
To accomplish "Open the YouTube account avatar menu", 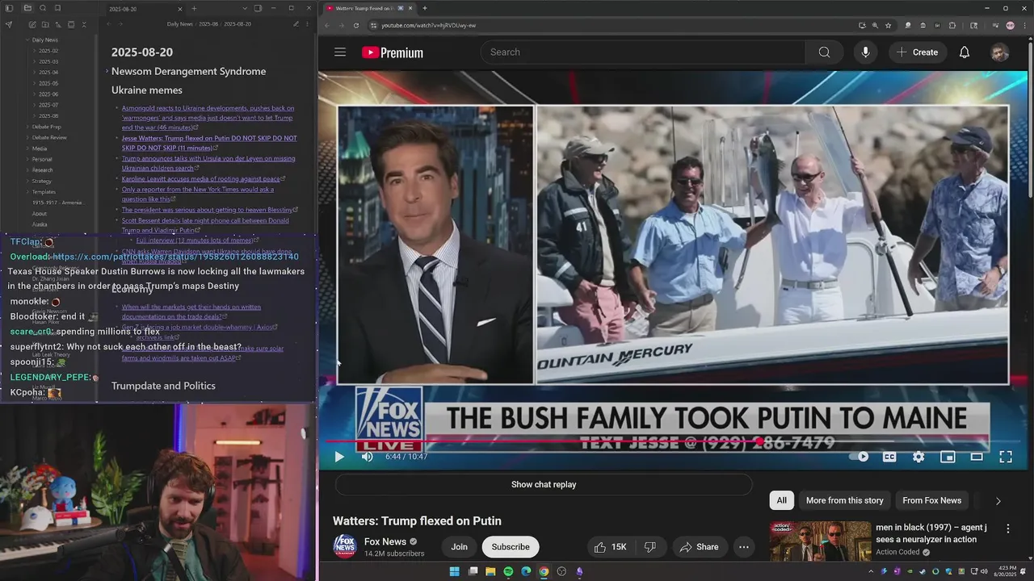I will pyautogui.click(x=1000, y=52).
